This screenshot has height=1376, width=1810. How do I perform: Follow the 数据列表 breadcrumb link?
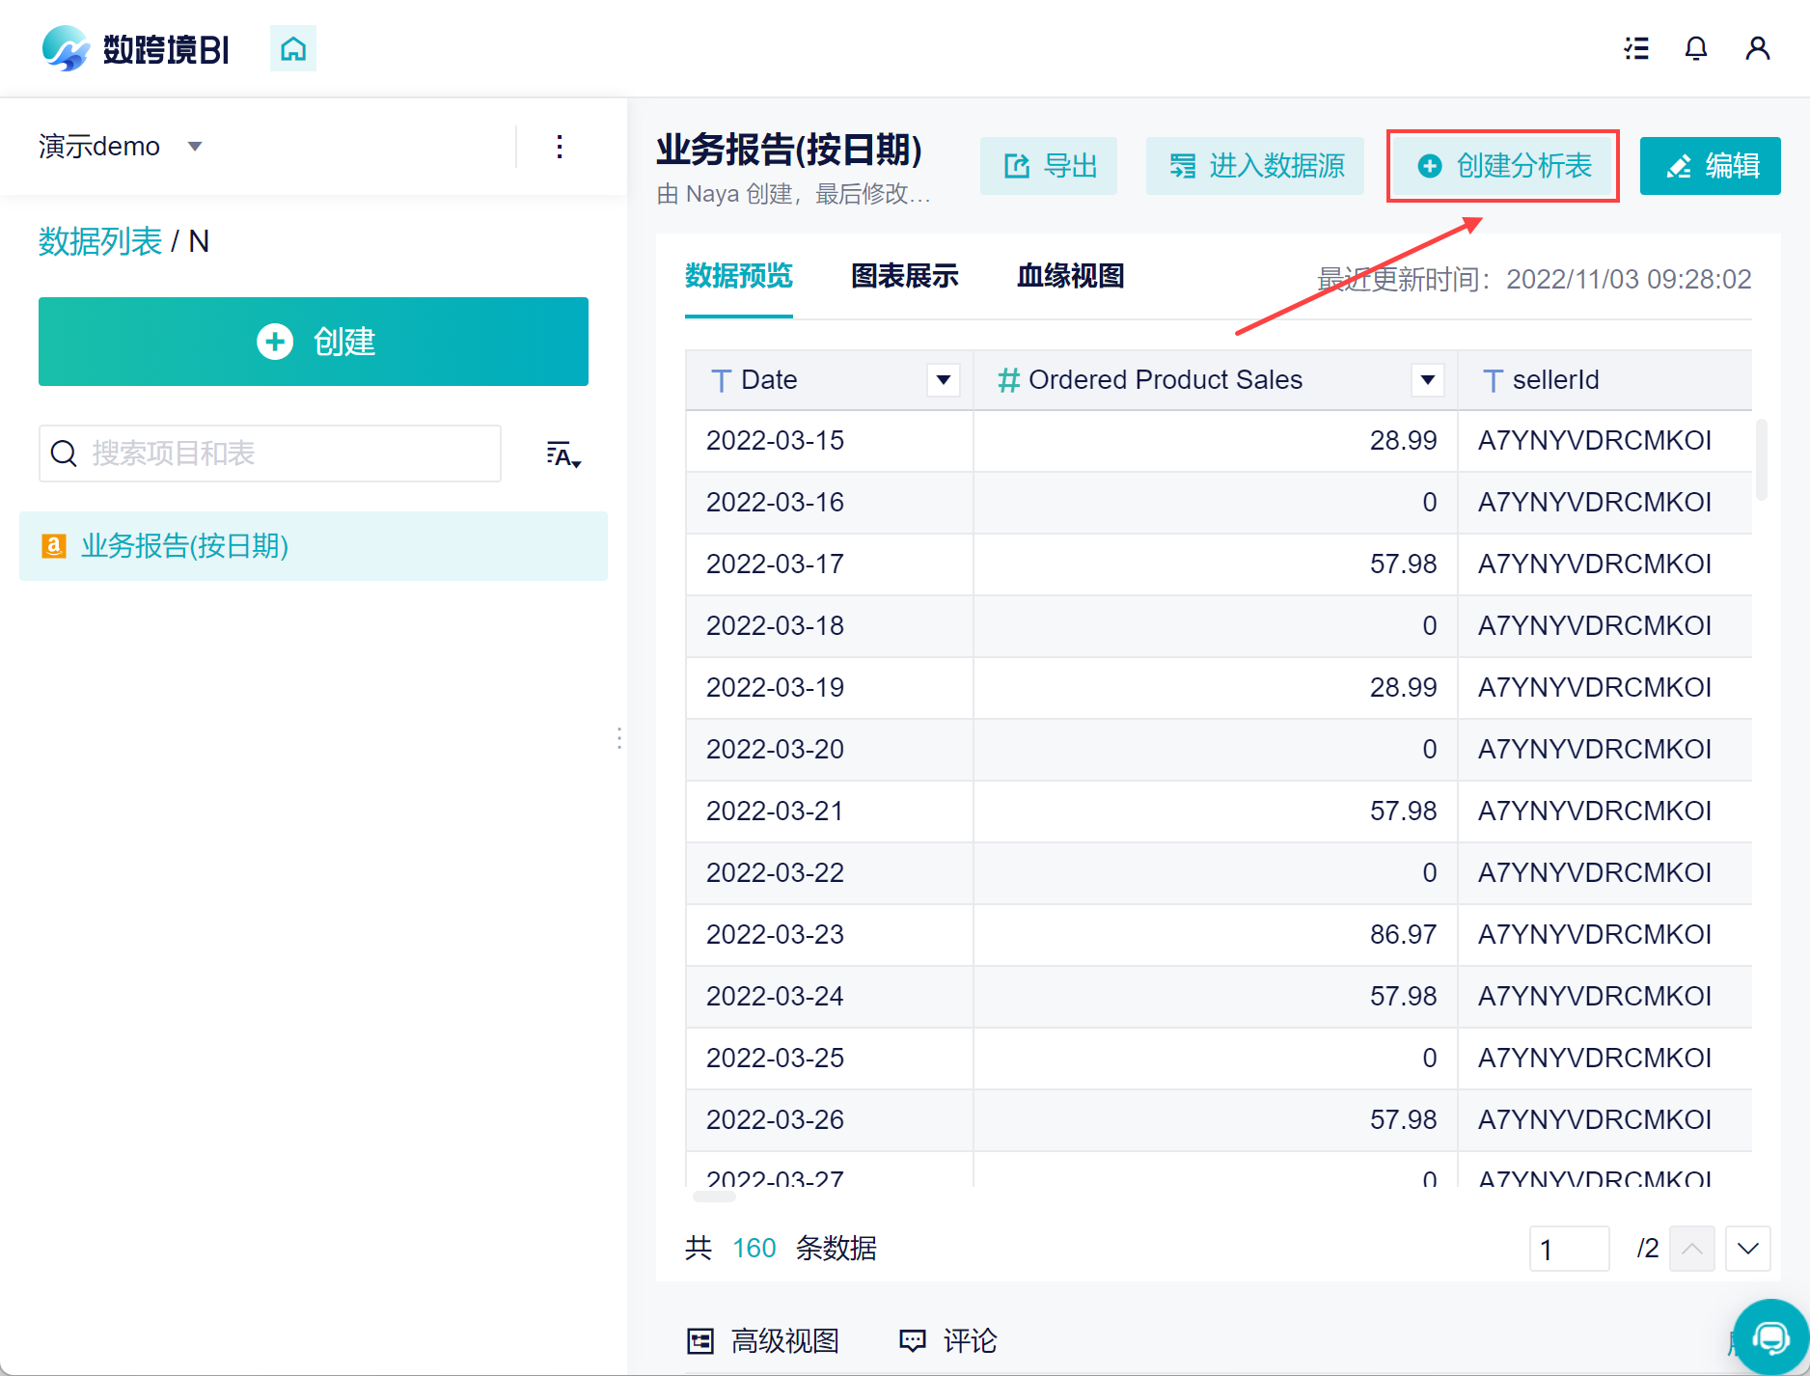(x=100, y=241)
